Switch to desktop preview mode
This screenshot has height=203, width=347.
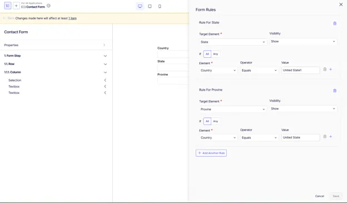pyautogui.click(x=140, y=6)
